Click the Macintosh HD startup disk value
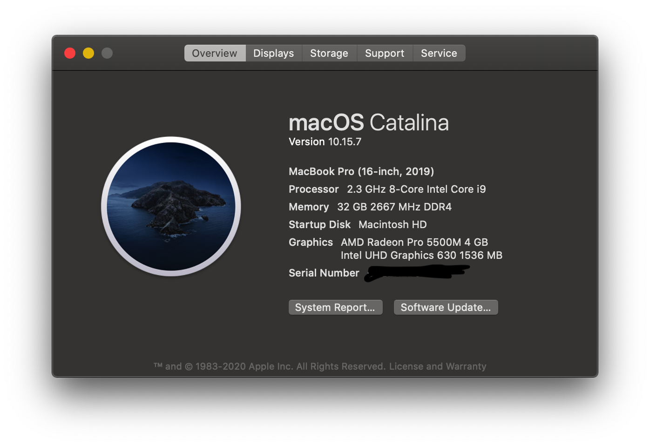 tap(393, 224)
